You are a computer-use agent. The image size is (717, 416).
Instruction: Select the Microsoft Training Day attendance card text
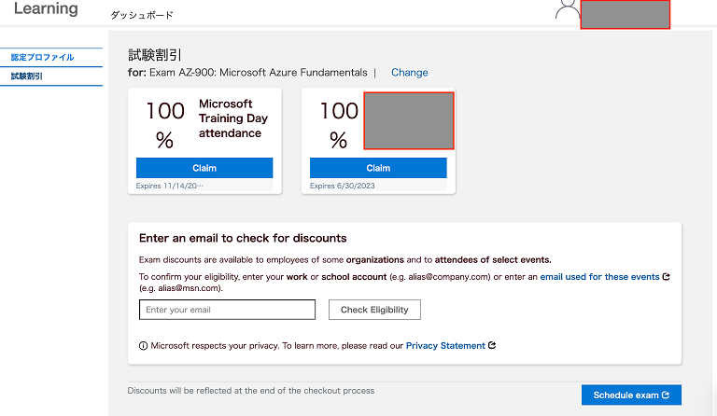[x=232, y=118]
